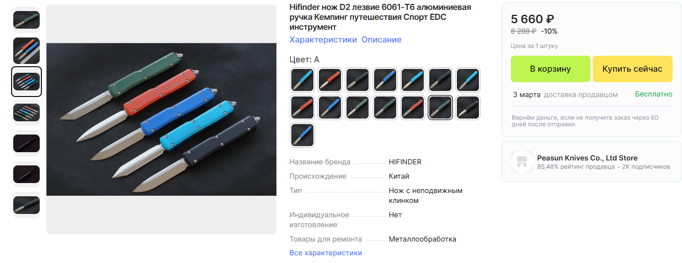Screen dimensions: 682x263
Task: Open the thumbnail with five fanned colored knives
Action: 26,112
